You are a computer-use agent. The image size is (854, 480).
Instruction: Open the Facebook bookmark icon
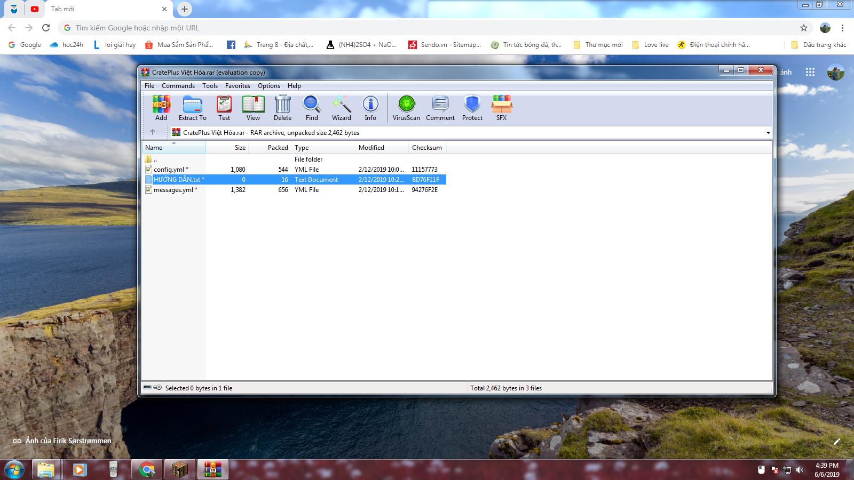(231, 45)
